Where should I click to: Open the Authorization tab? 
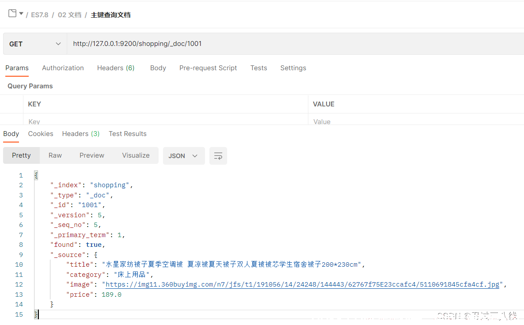(x=63, y=68)
